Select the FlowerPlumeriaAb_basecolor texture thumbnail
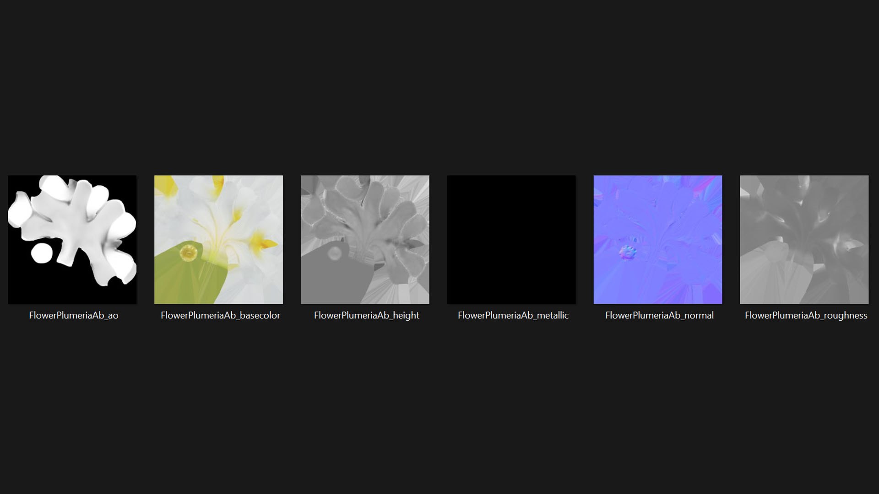879x494 pixels. pos(218,239)
